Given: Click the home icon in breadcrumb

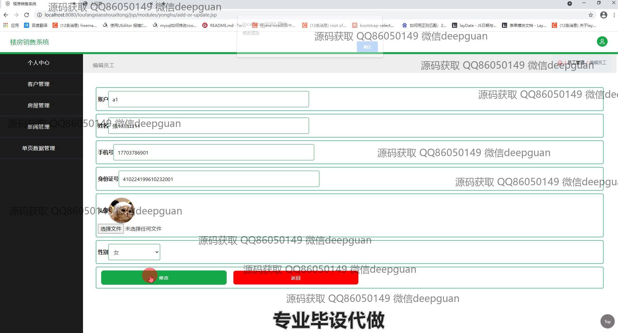Looking at the screenshot, I should pos(560,63).
